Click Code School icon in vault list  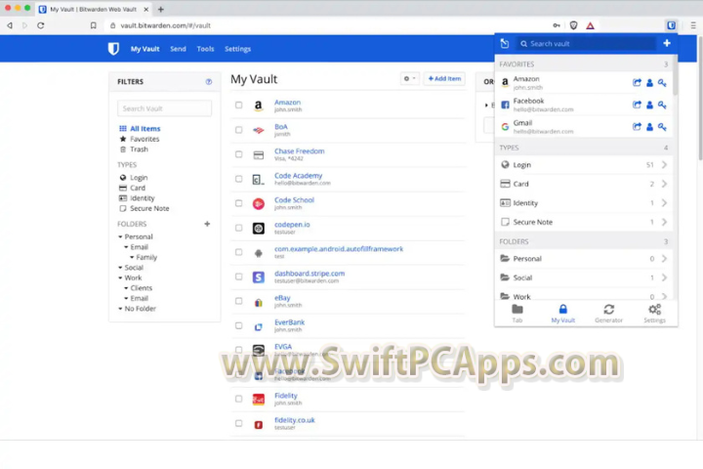[258, 203]
